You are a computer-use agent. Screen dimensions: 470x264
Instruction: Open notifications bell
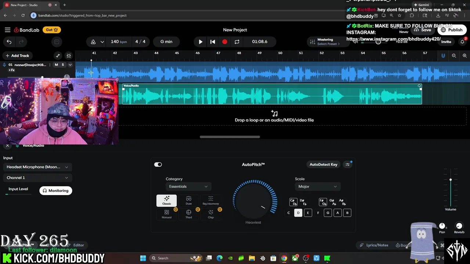(462, 42)
